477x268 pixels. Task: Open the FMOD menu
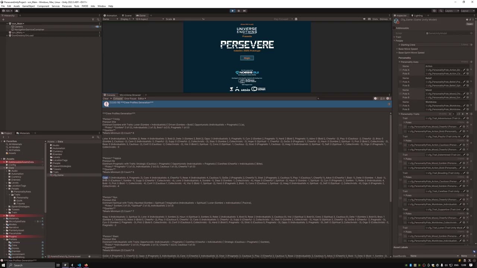[x=85, y=6]
